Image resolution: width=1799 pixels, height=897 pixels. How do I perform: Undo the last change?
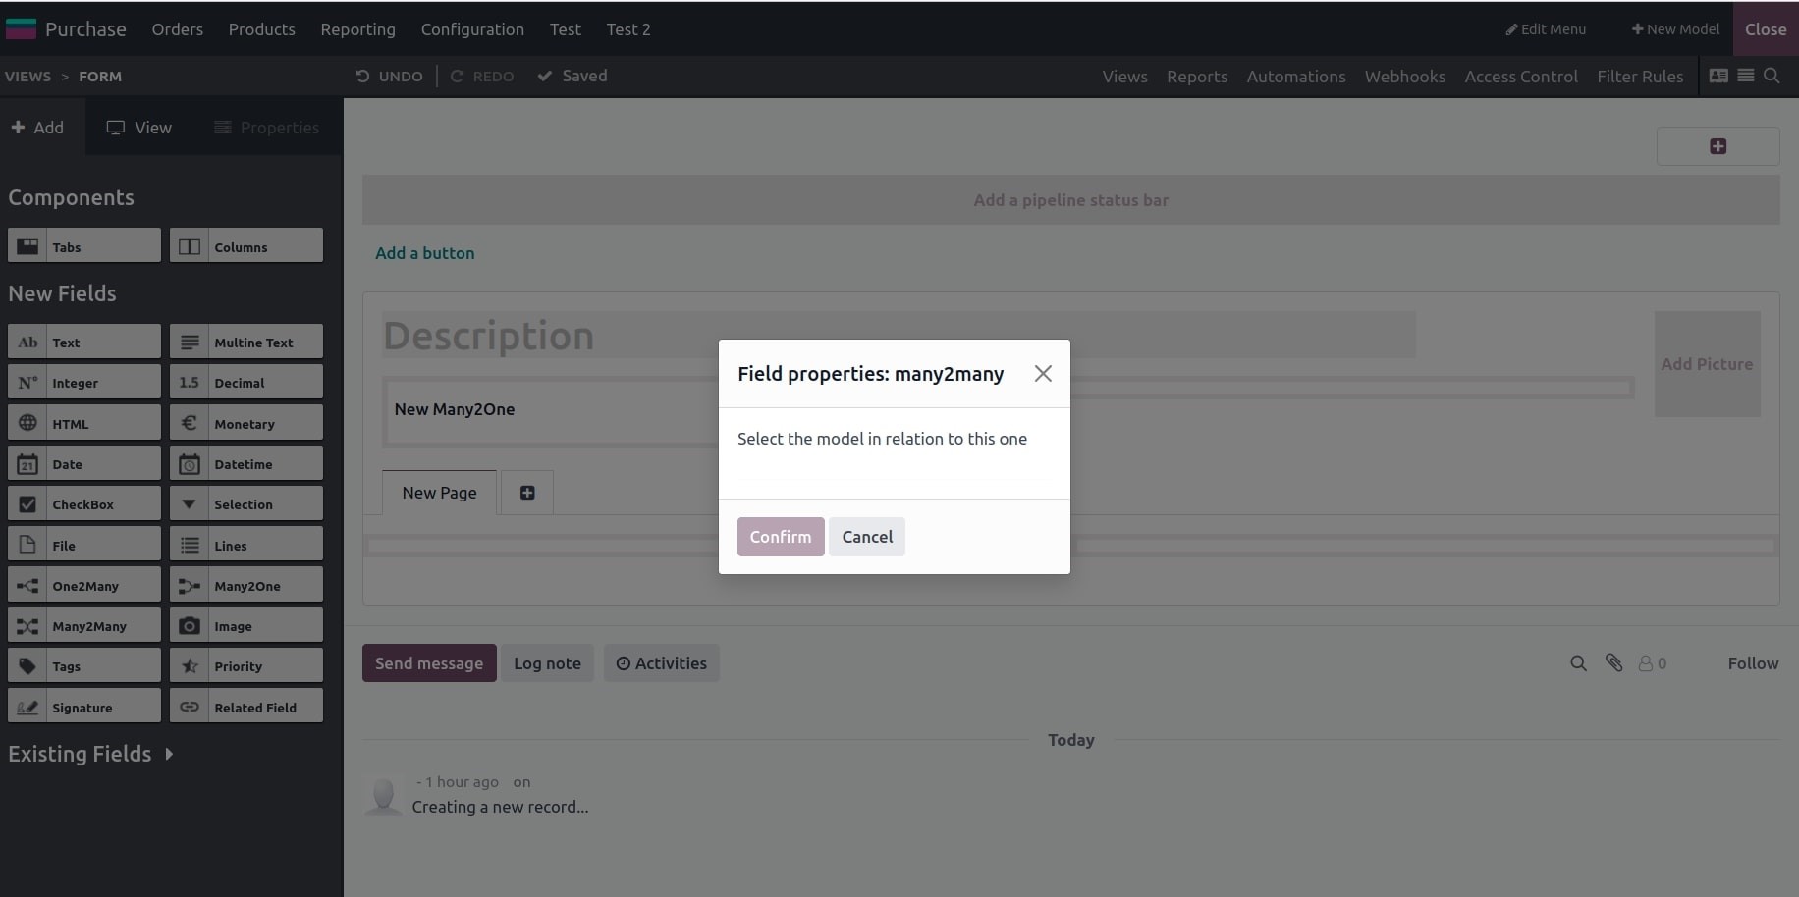coord(390,77)
